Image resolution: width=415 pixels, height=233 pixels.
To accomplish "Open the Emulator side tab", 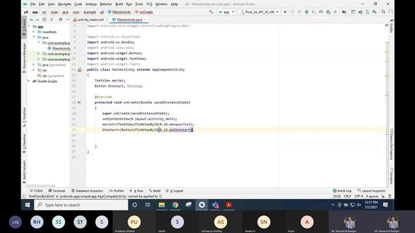I will [392, 175].
